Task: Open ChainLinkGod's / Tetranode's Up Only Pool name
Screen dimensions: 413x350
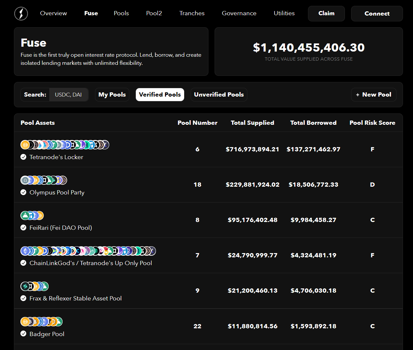Action: point(91,263)
